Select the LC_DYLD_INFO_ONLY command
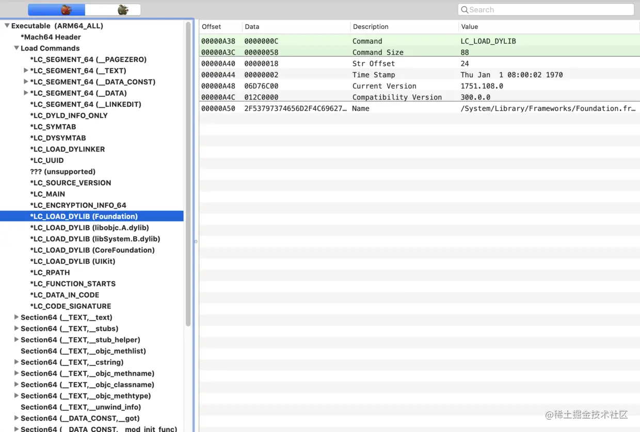The height and width of the screenshot is (432, 640). pos(69,115)
